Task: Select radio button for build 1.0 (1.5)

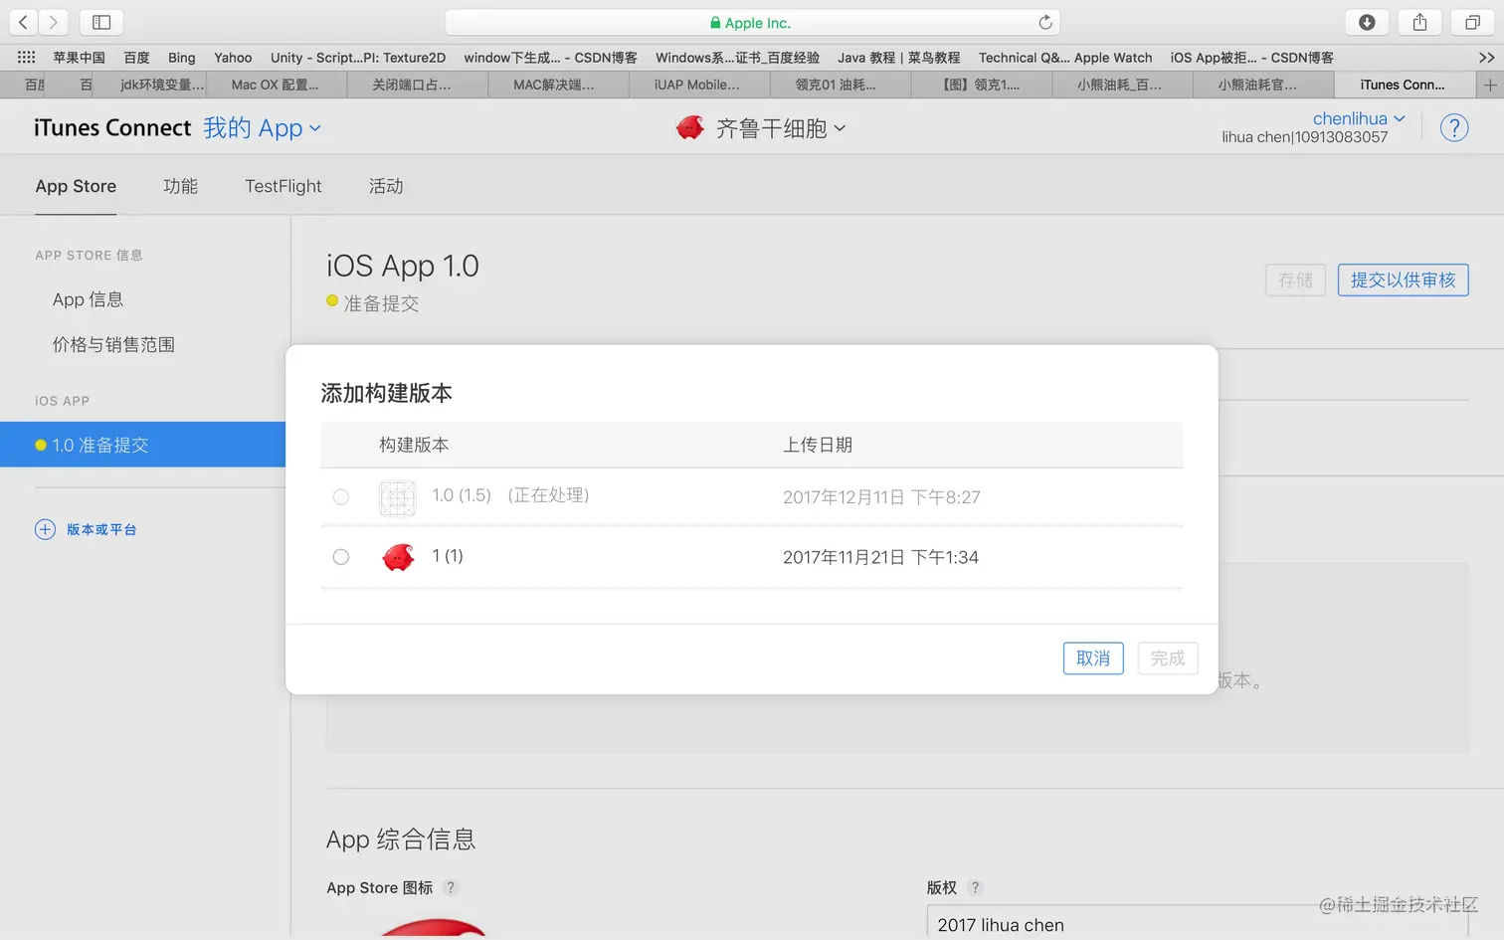Action: [341, 496]
